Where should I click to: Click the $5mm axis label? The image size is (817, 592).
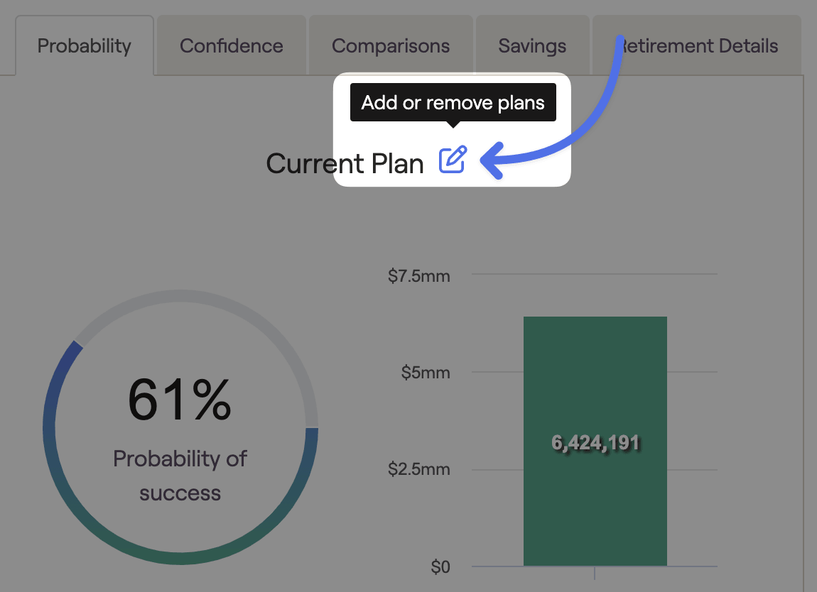click(426, 372)
